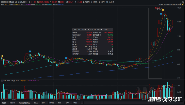The image size is (185, 105).
Task: Click the MA10 589.71 indicator label
Action: point(15,5)
